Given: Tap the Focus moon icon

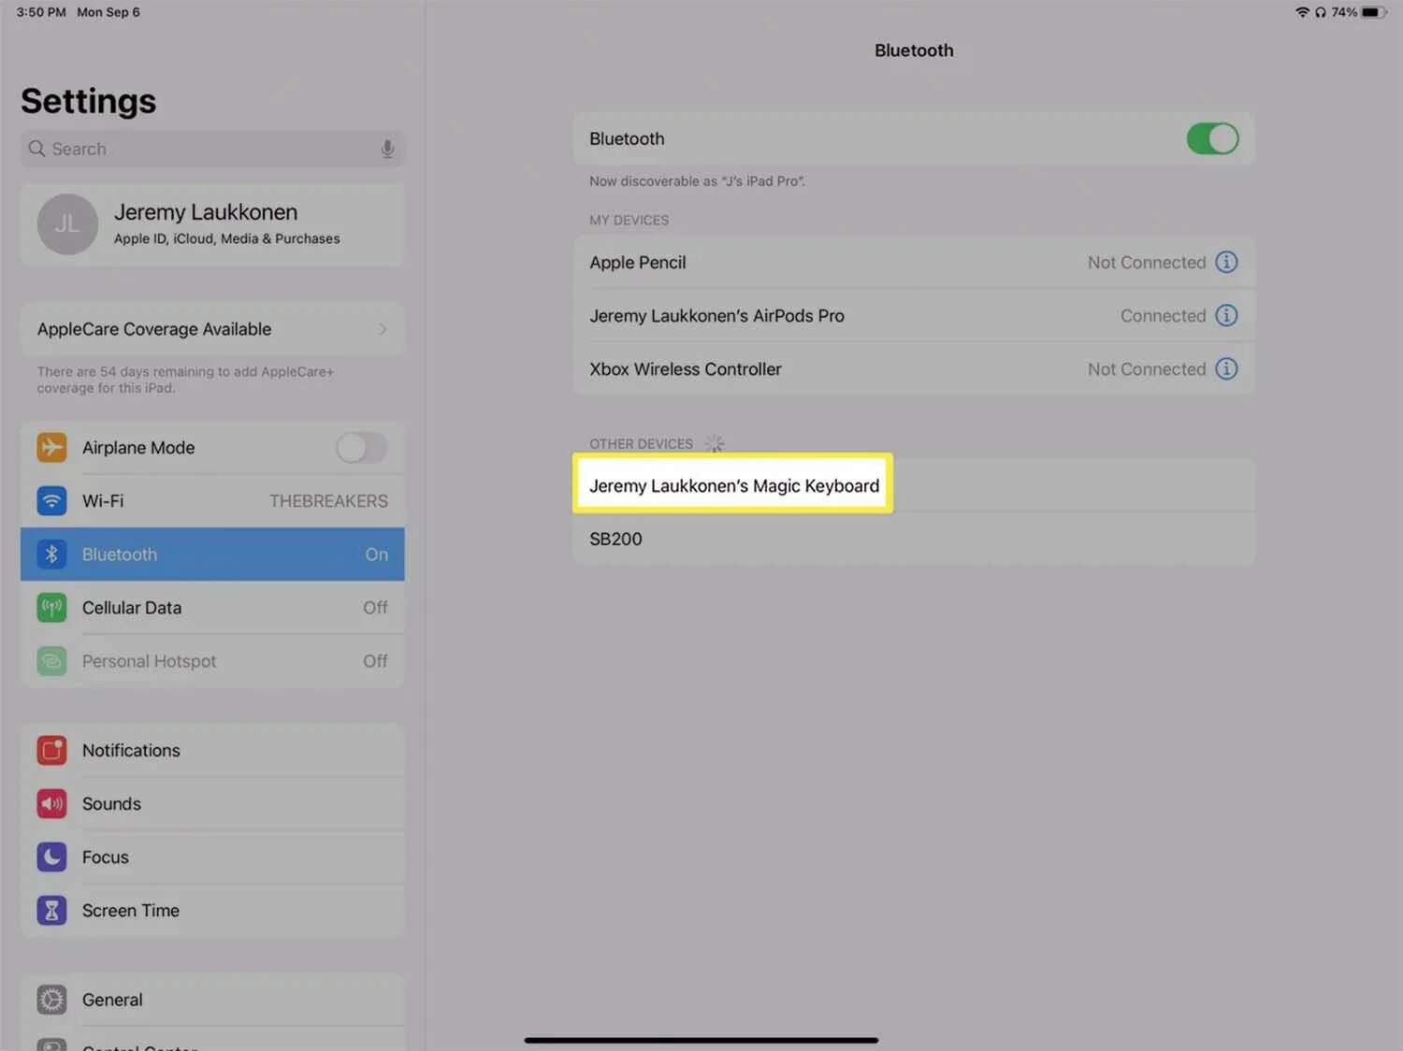Looking at the screenshot, I should click(x=51, y=857).
